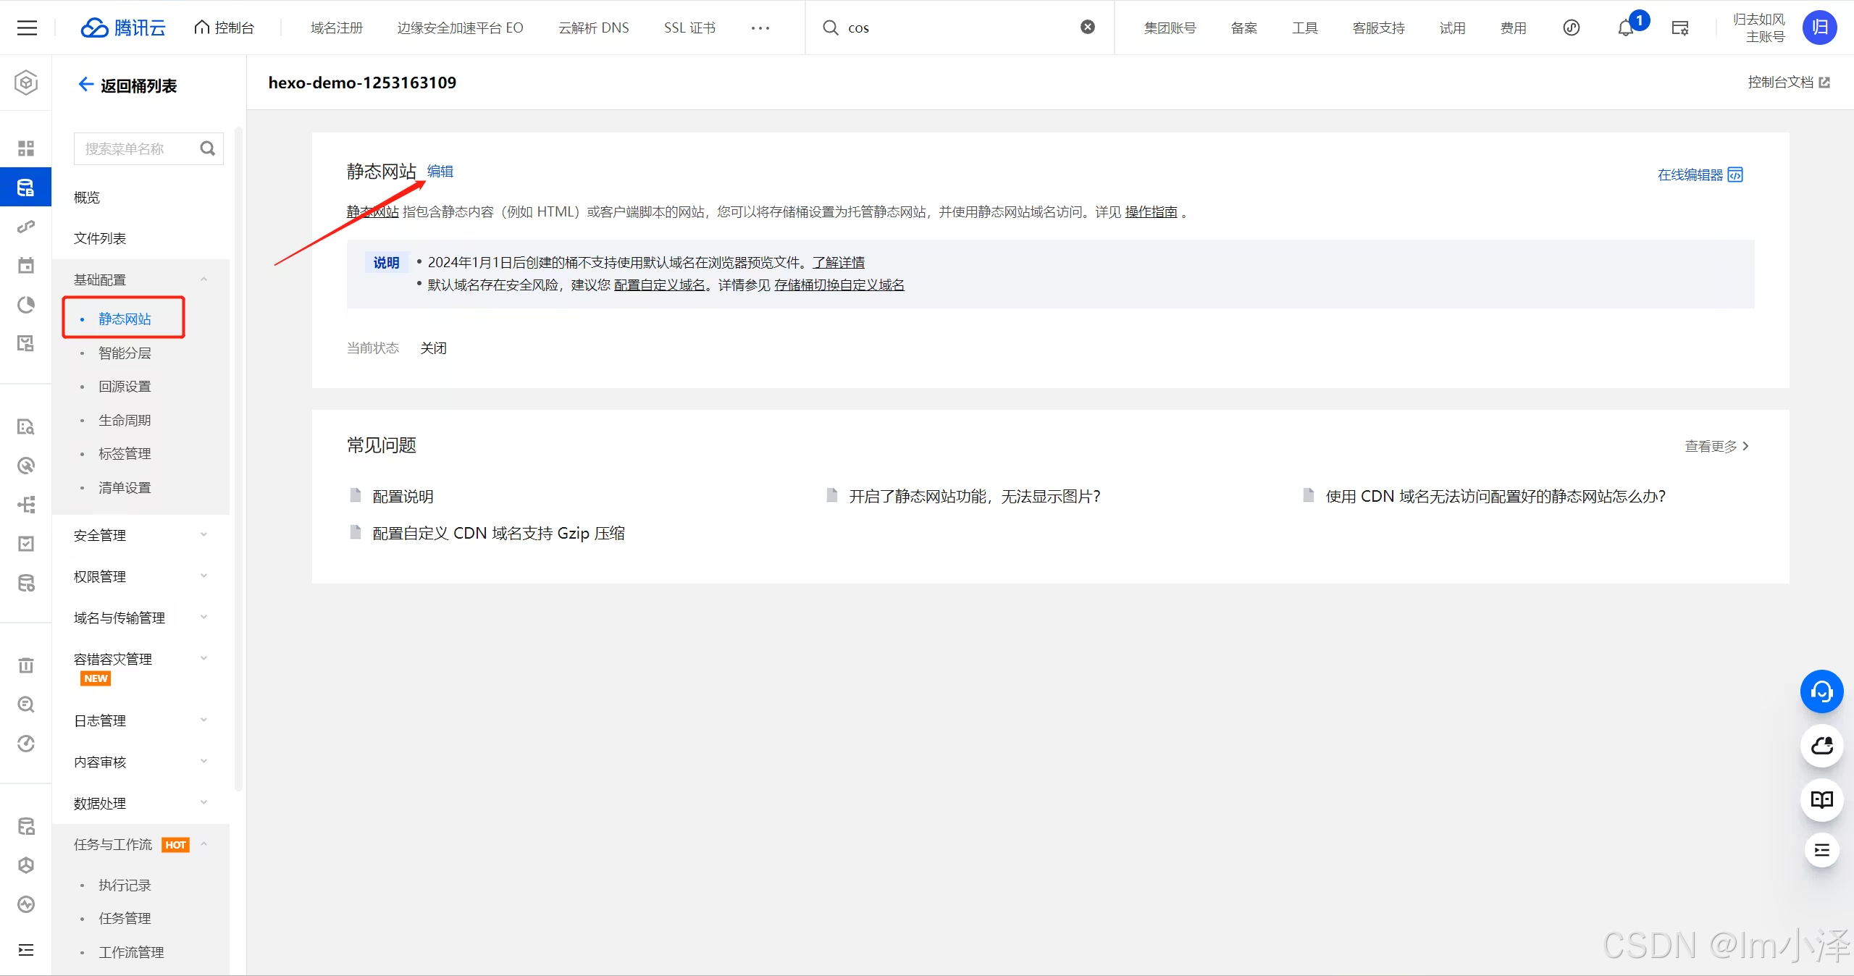Image resolution: width=1854 pixels, height=976 pixels.
Task: Click the search magnifier icon in top bar
Action: (x=830, y=28)
